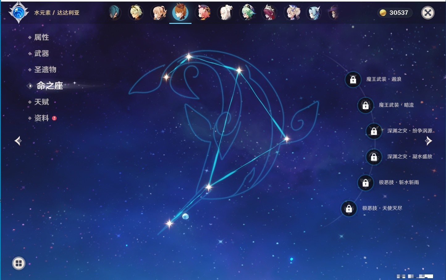This screenshot has height=280, width=446.
Task: Switch to previous character with left arrow
Action: coord(18,141)
